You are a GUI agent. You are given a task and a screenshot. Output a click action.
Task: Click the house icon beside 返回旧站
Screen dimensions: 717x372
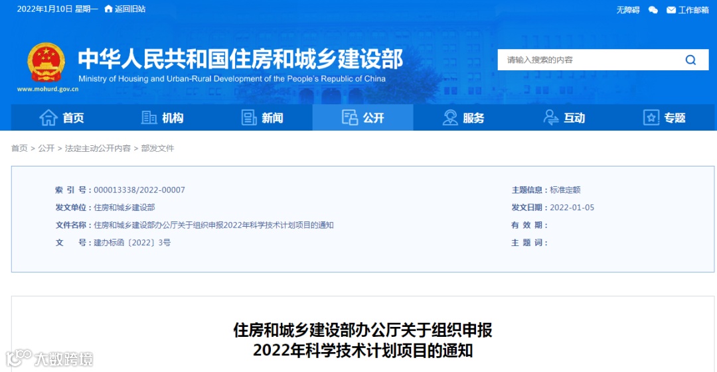click(x=108, y=9)
